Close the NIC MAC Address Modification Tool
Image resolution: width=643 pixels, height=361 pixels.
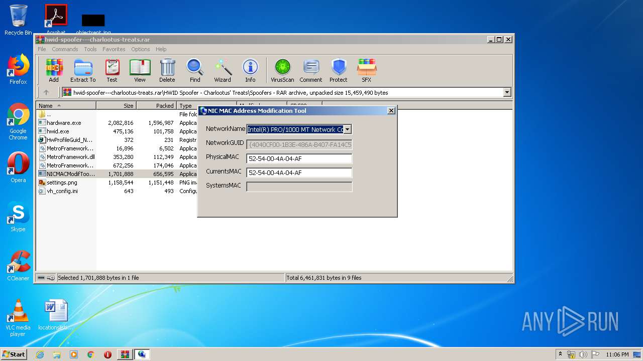pos(391,111)
